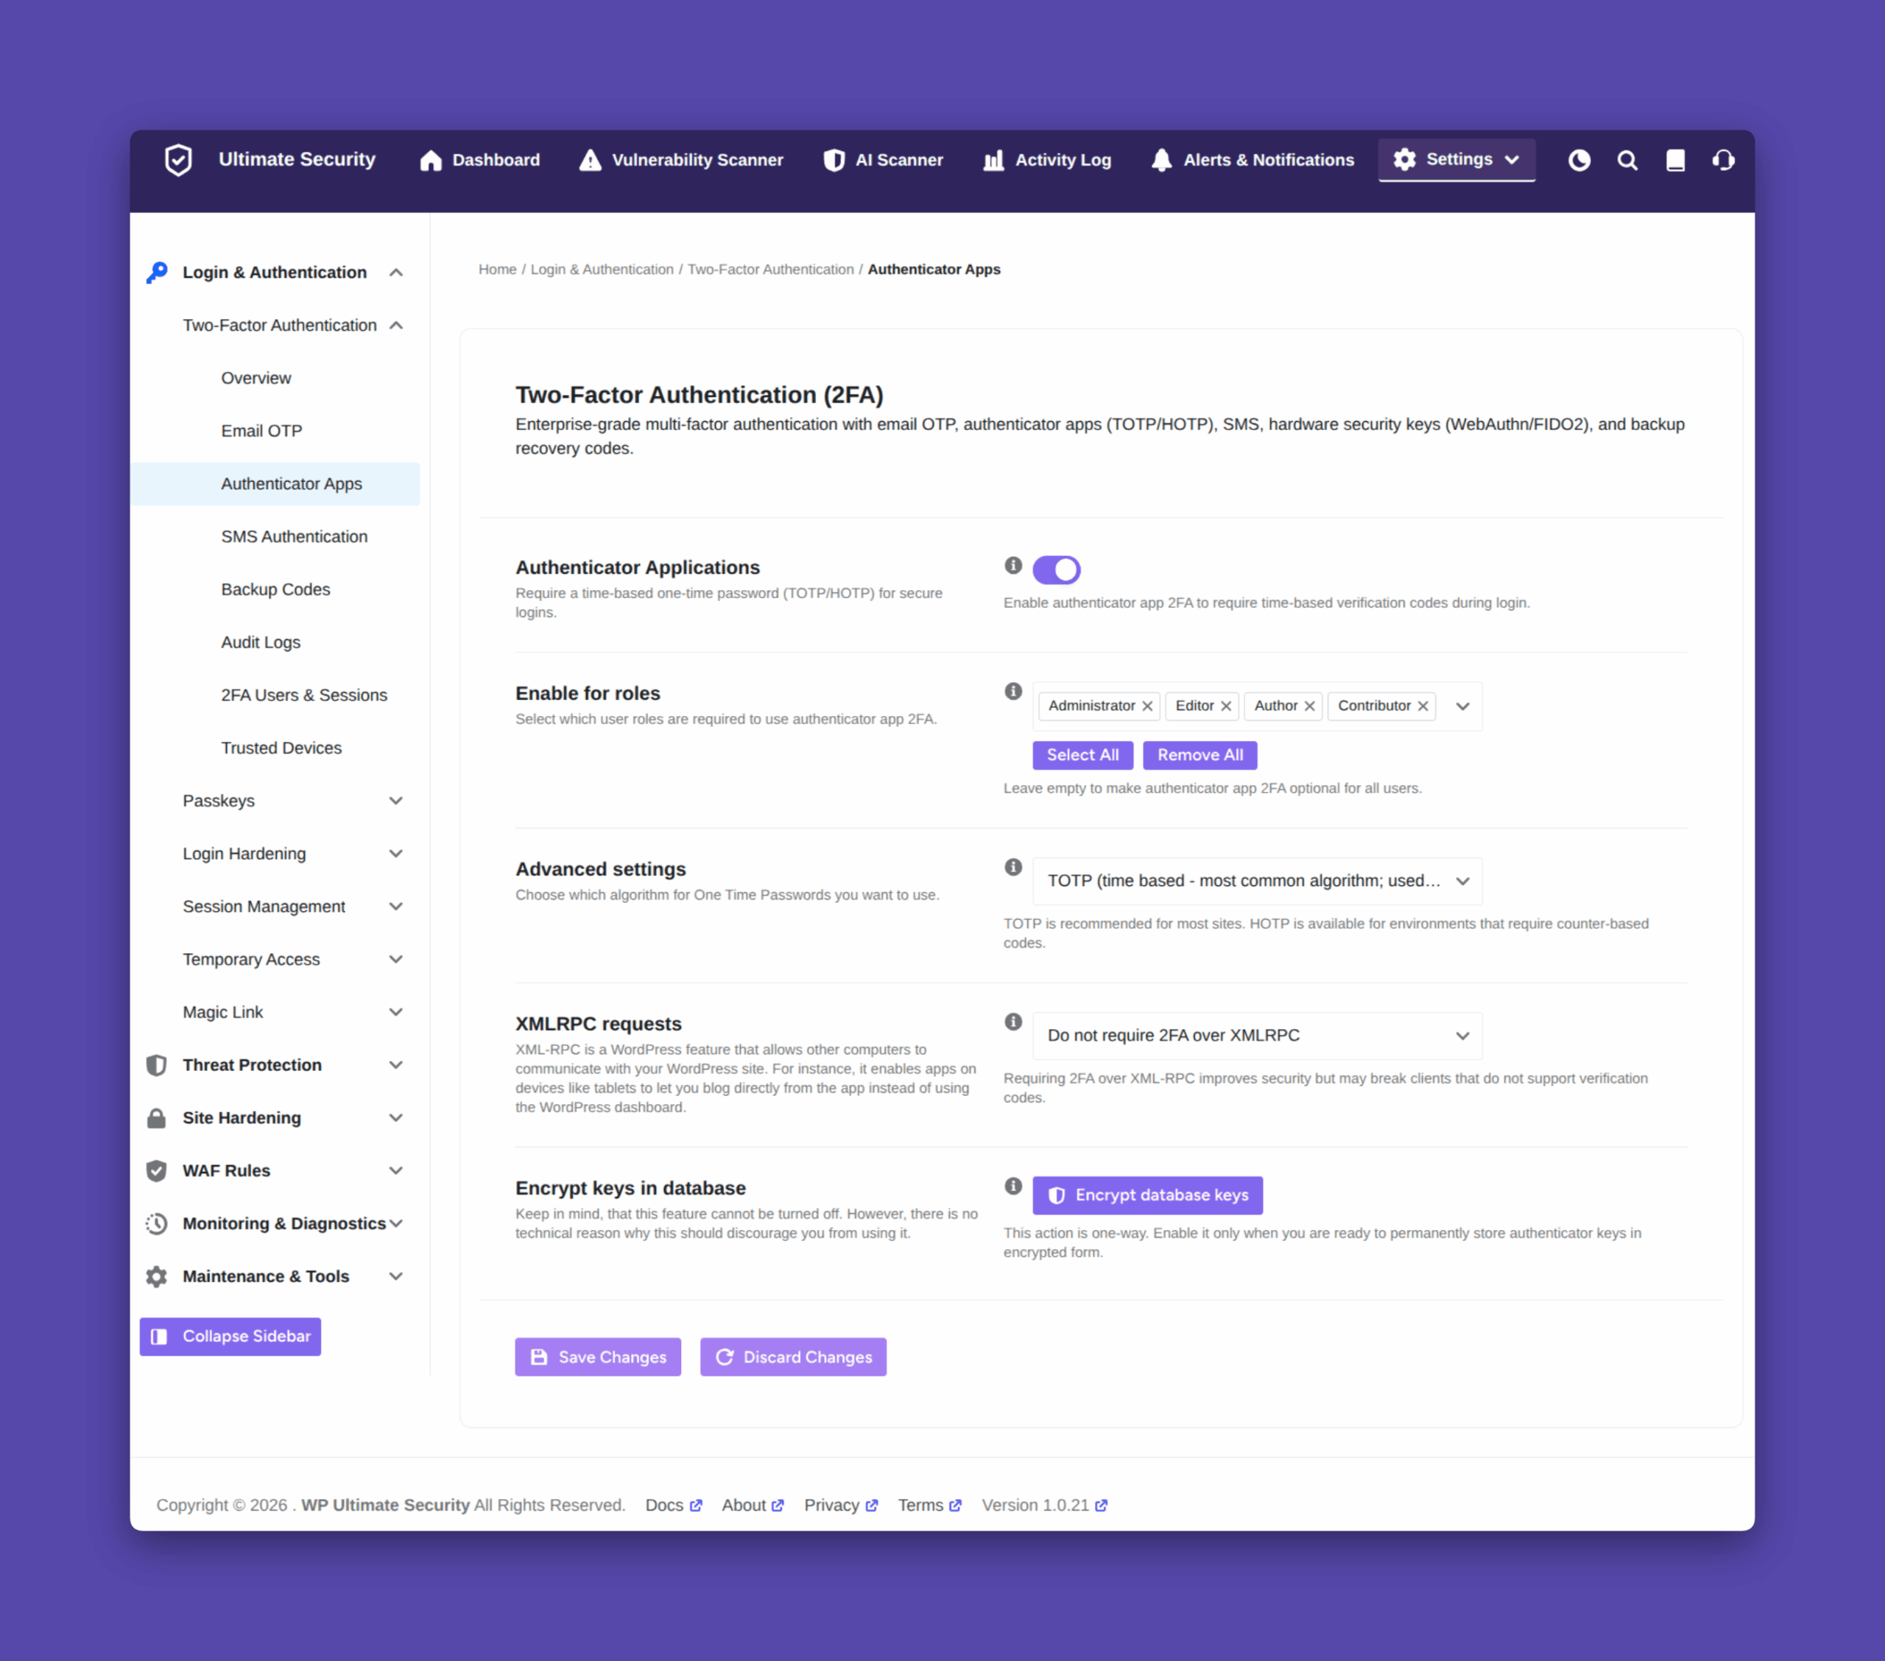Remove the Contributor role tag

click(1423, 706)
